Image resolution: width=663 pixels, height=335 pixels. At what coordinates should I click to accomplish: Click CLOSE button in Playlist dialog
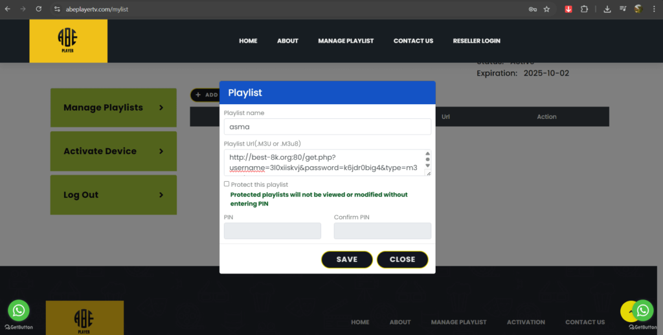(x=403, y=259)
